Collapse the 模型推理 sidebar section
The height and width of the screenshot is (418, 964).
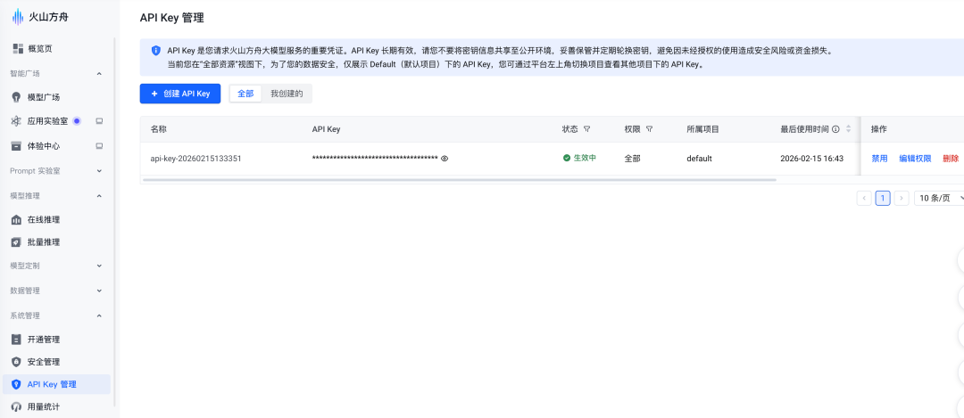click(99, 196)
